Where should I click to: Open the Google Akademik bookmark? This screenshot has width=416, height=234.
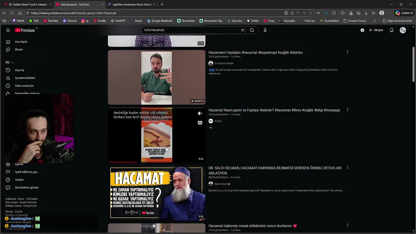[x=160, y=21]
